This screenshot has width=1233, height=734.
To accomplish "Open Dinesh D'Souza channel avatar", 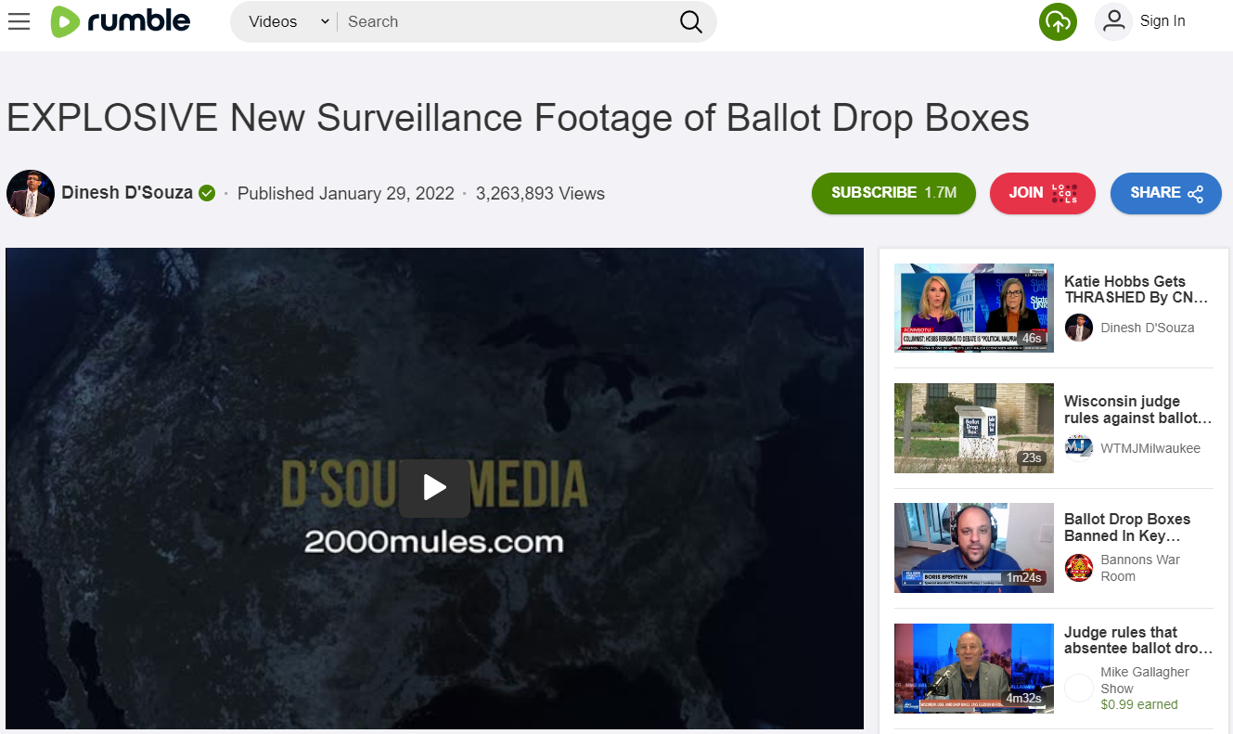I will (31, 193).
